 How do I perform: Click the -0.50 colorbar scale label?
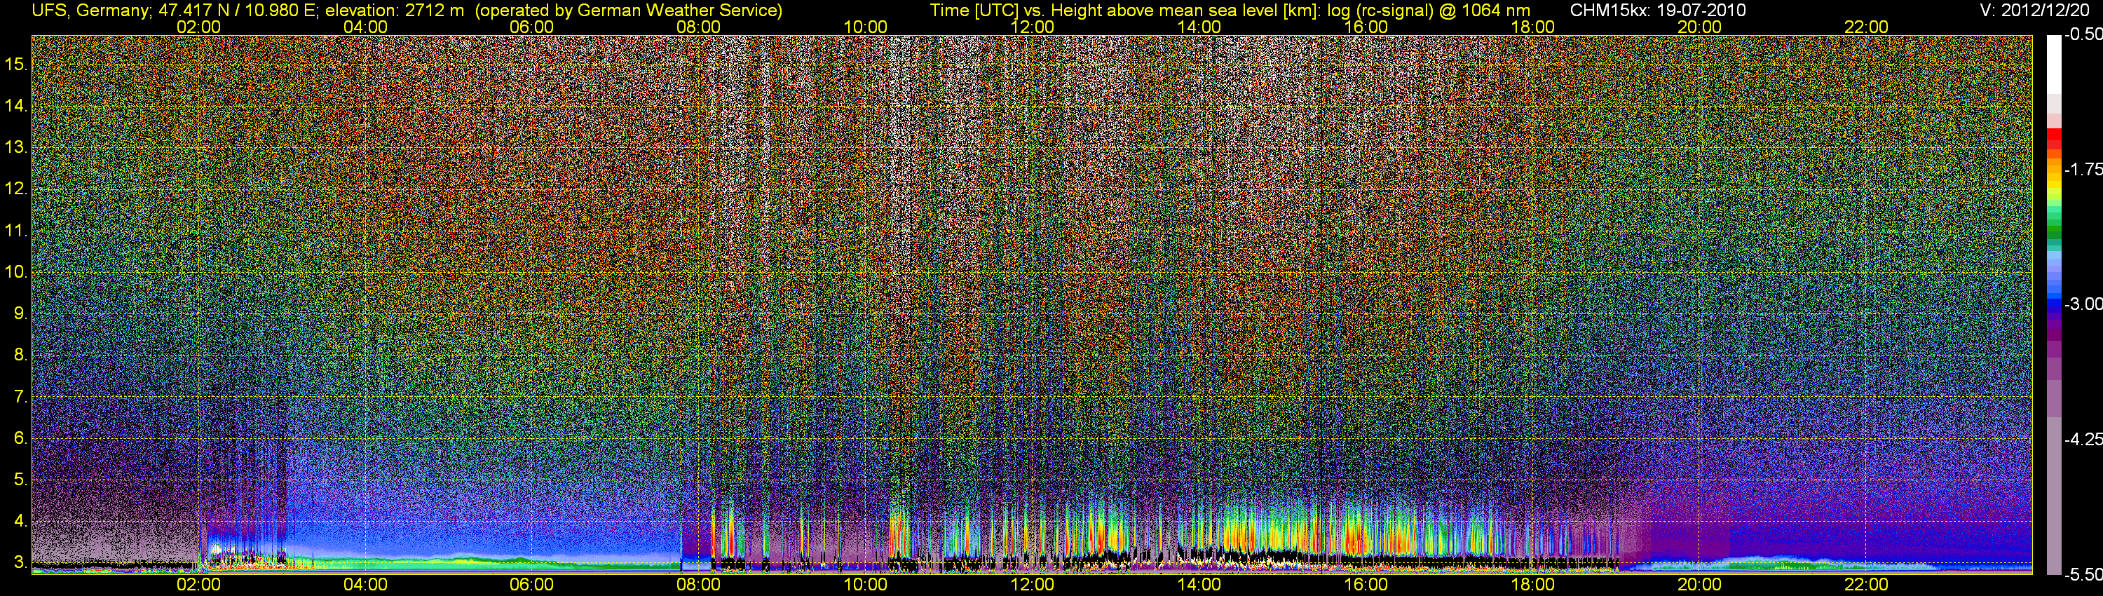(2083, 34)
